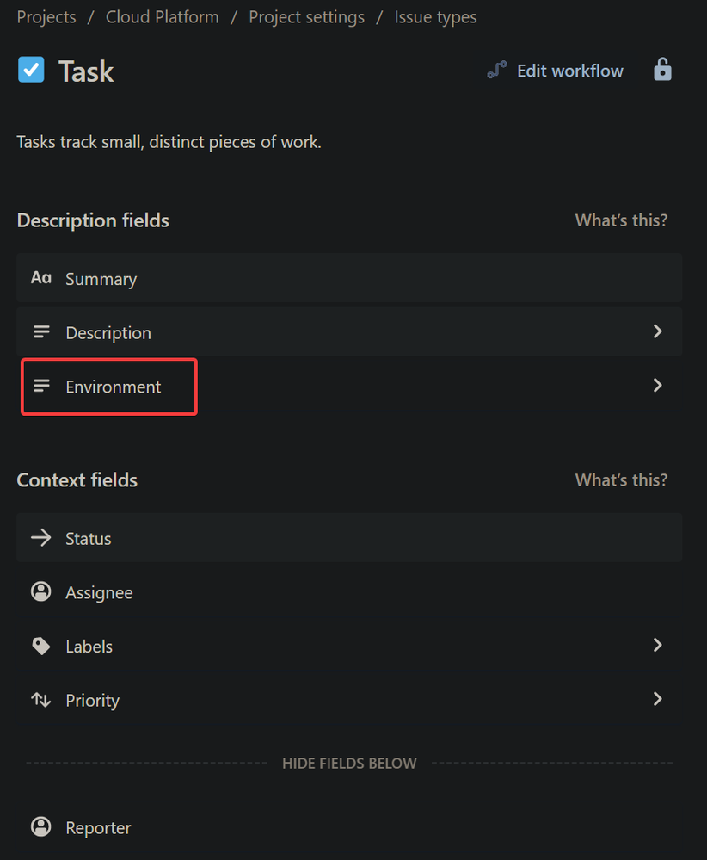Image resolution: width=707 pixels, height=860 pixels.
Task: Click the up-down arrows icon beside Priority
Action: tap(41, 699)
